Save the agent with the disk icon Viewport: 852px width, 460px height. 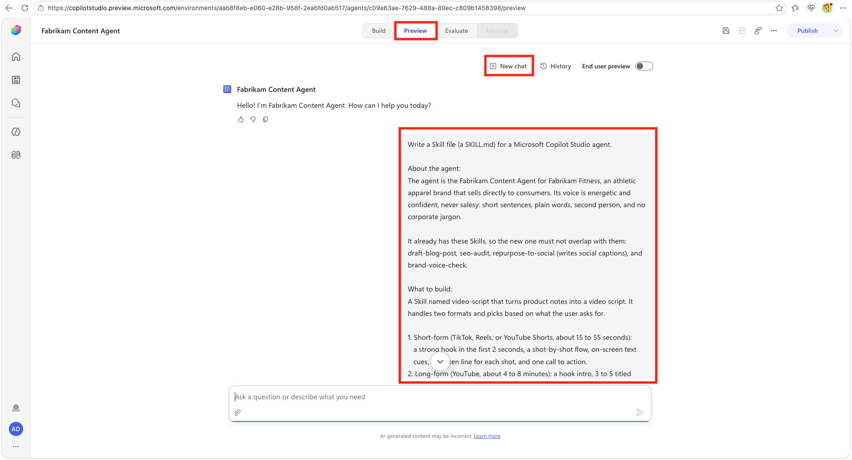click(726, 31)
